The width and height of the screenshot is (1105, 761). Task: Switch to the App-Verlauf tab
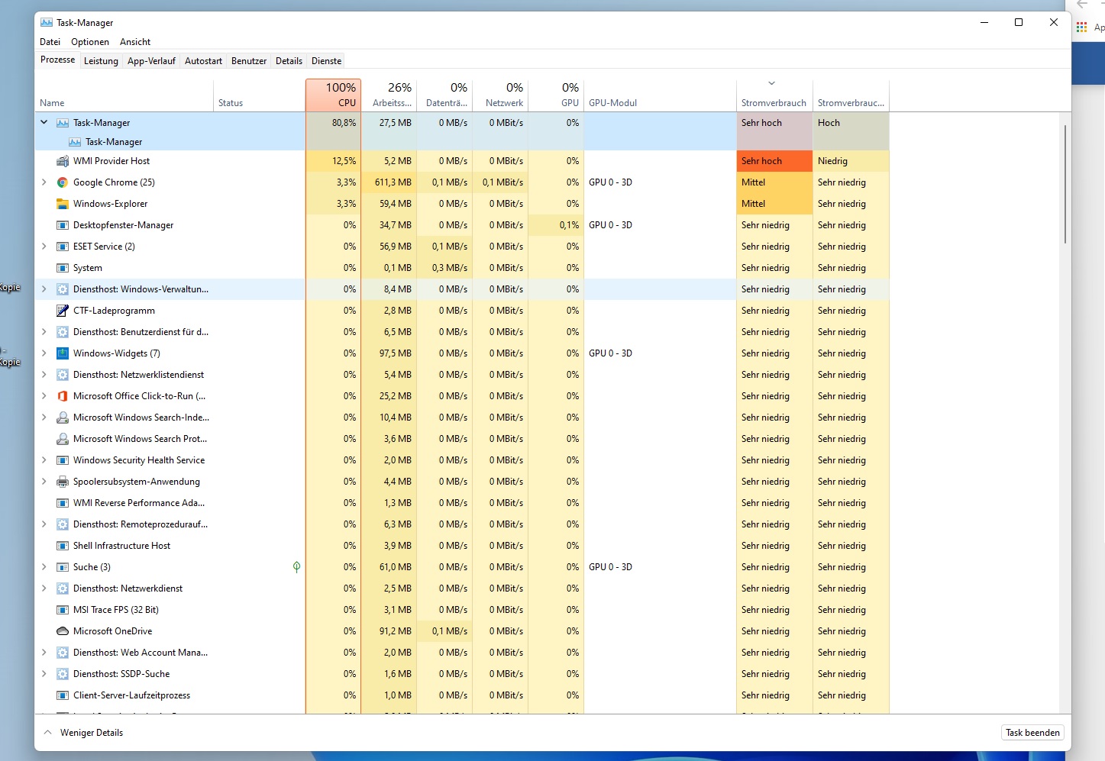click(151, 61)
